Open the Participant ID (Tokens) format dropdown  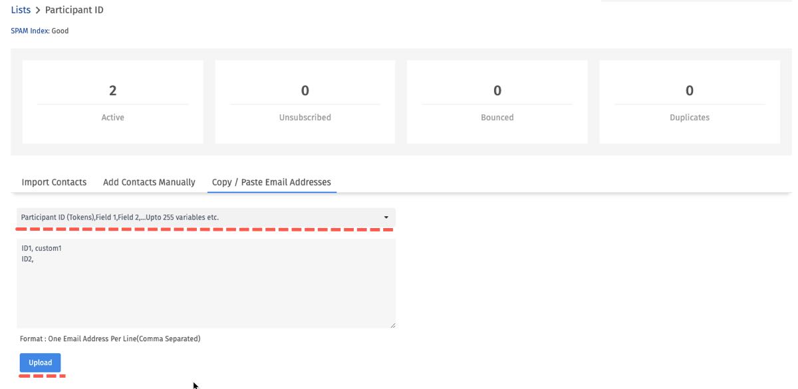click(199, 217)
